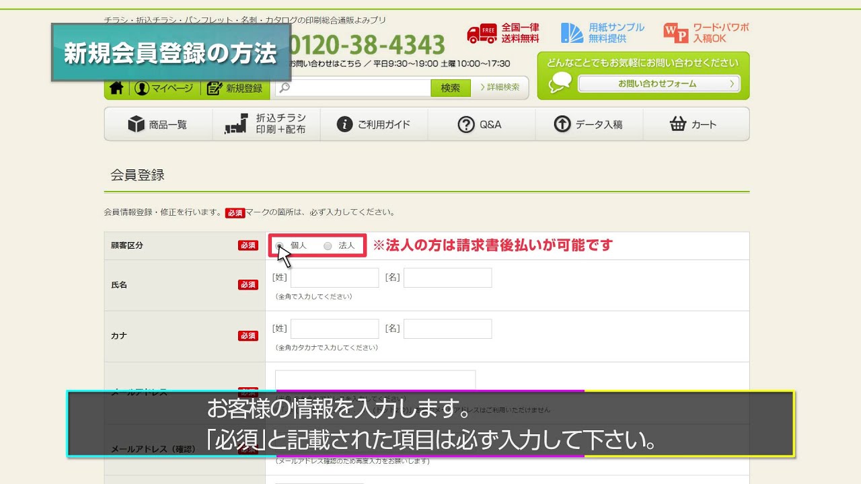The width and height of the screenshot is (861, 484).
Task: Click the 氏名 [姓] input field
Action: click(x=335, y=278)
